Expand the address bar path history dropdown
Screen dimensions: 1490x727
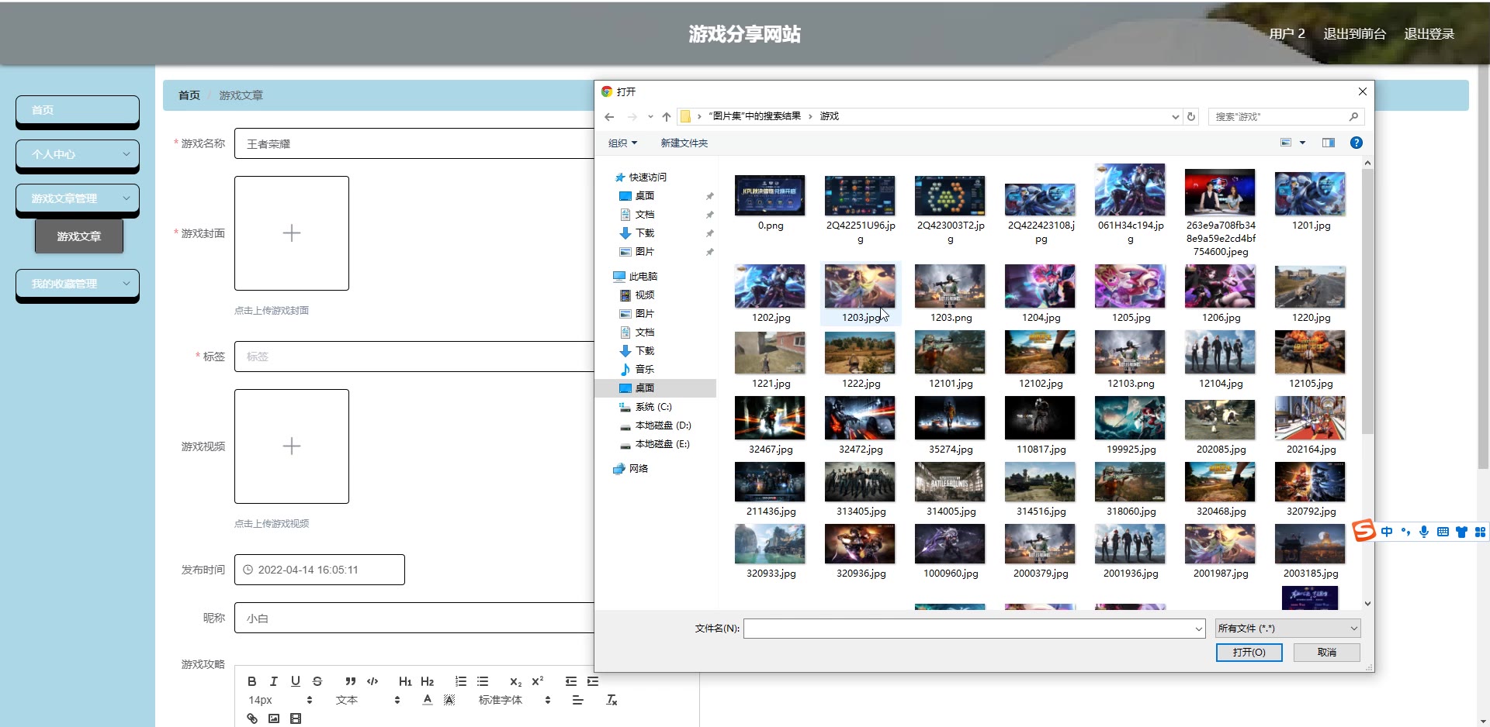[x=1175, y=116]
